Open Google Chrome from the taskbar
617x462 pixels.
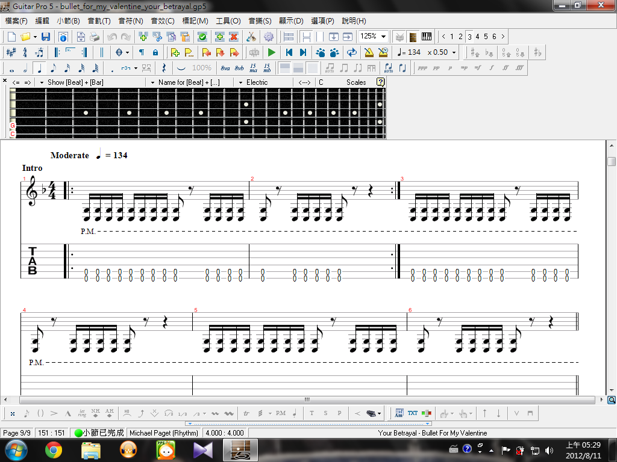(x=53, y=450)
